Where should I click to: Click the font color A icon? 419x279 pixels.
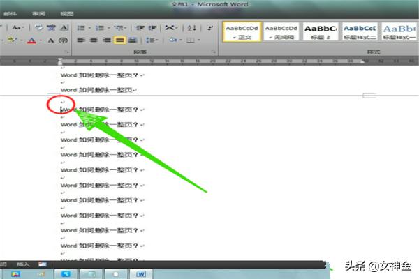[x=31, y=40]
